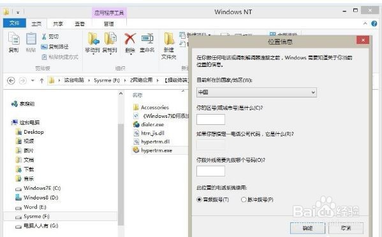Image resolution: width=382 pixels, height=237 pixels.
Task: Maximize the Windows NT window
Action: (355, 10)
